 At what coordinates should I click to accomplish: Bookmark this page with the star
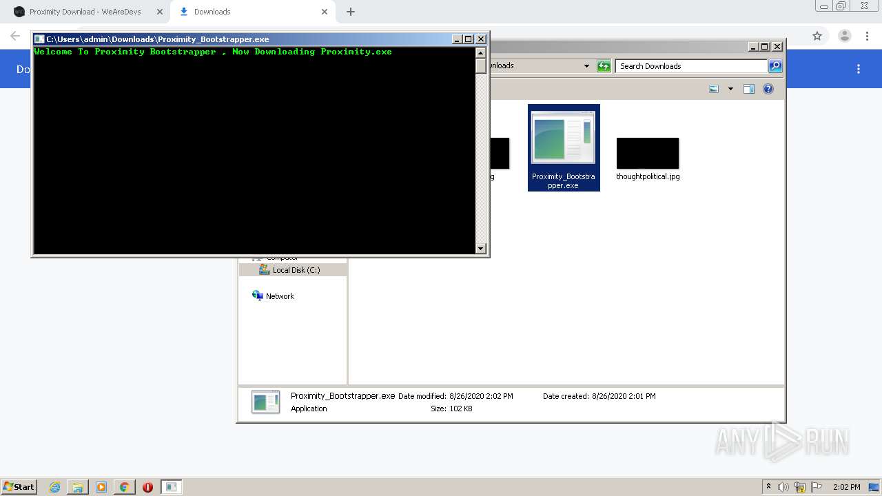[817, 36]
